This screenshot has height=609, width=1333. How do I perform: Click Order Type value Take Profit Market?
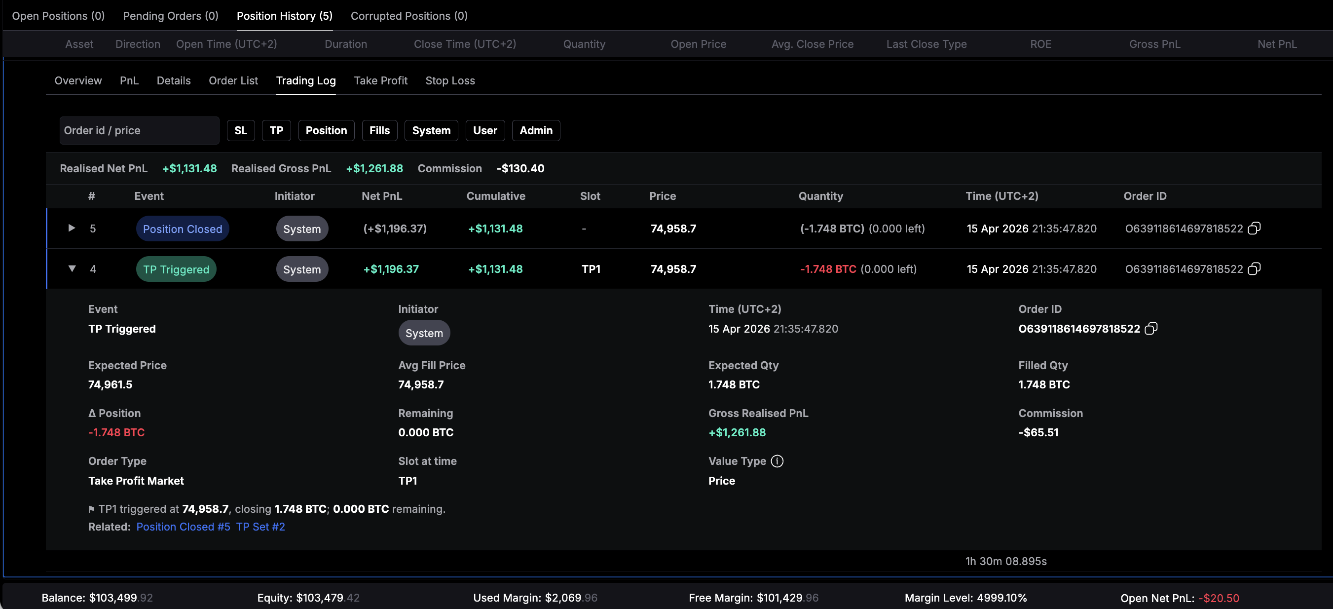(x=136, y=481)
